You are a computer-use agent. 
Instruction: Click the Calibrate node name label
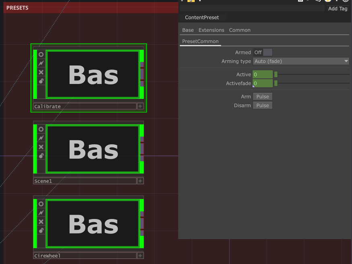click(85, 106)
